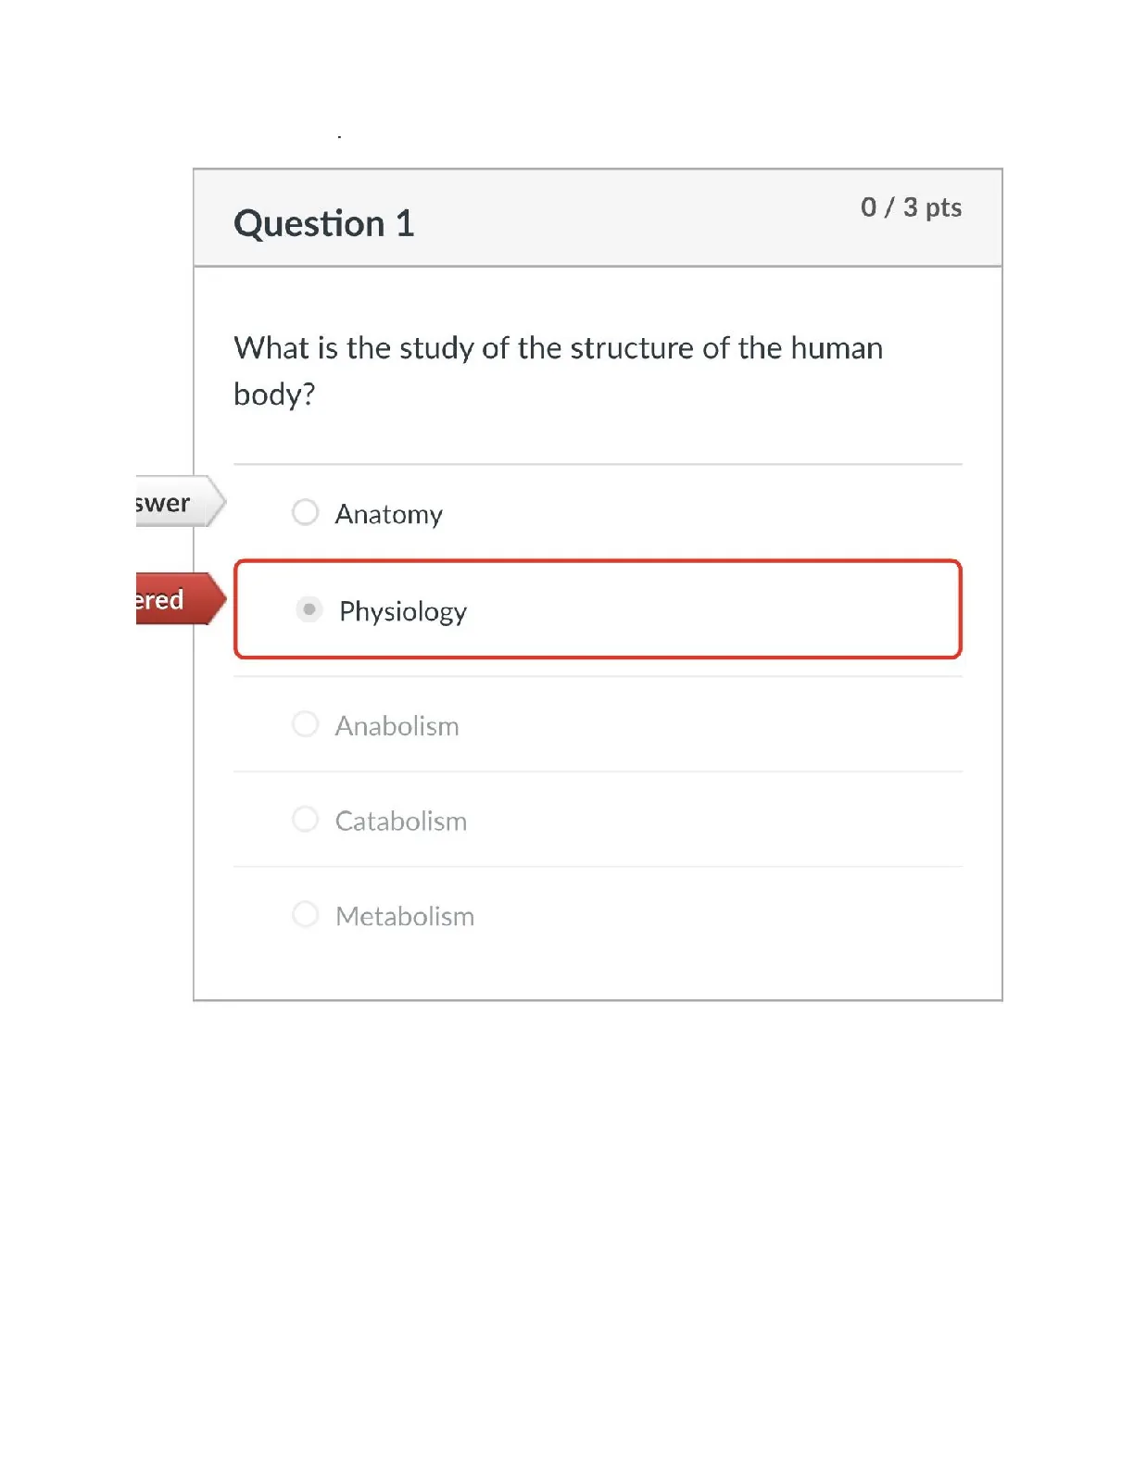
Task: Click the Physiology answer text
Action: click(403, 612)
